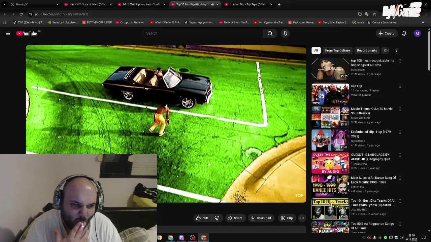Screen dimensions: 431x242
Task: Open options for Guess The Language video
Action: [400, 155]
